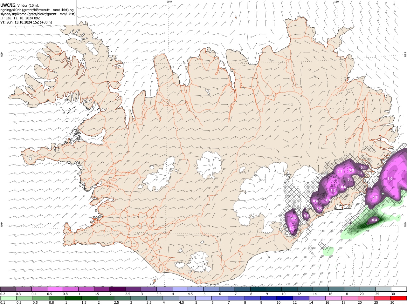
Task: Click the 0.4 value inside the green rain area
Action: 375,220
